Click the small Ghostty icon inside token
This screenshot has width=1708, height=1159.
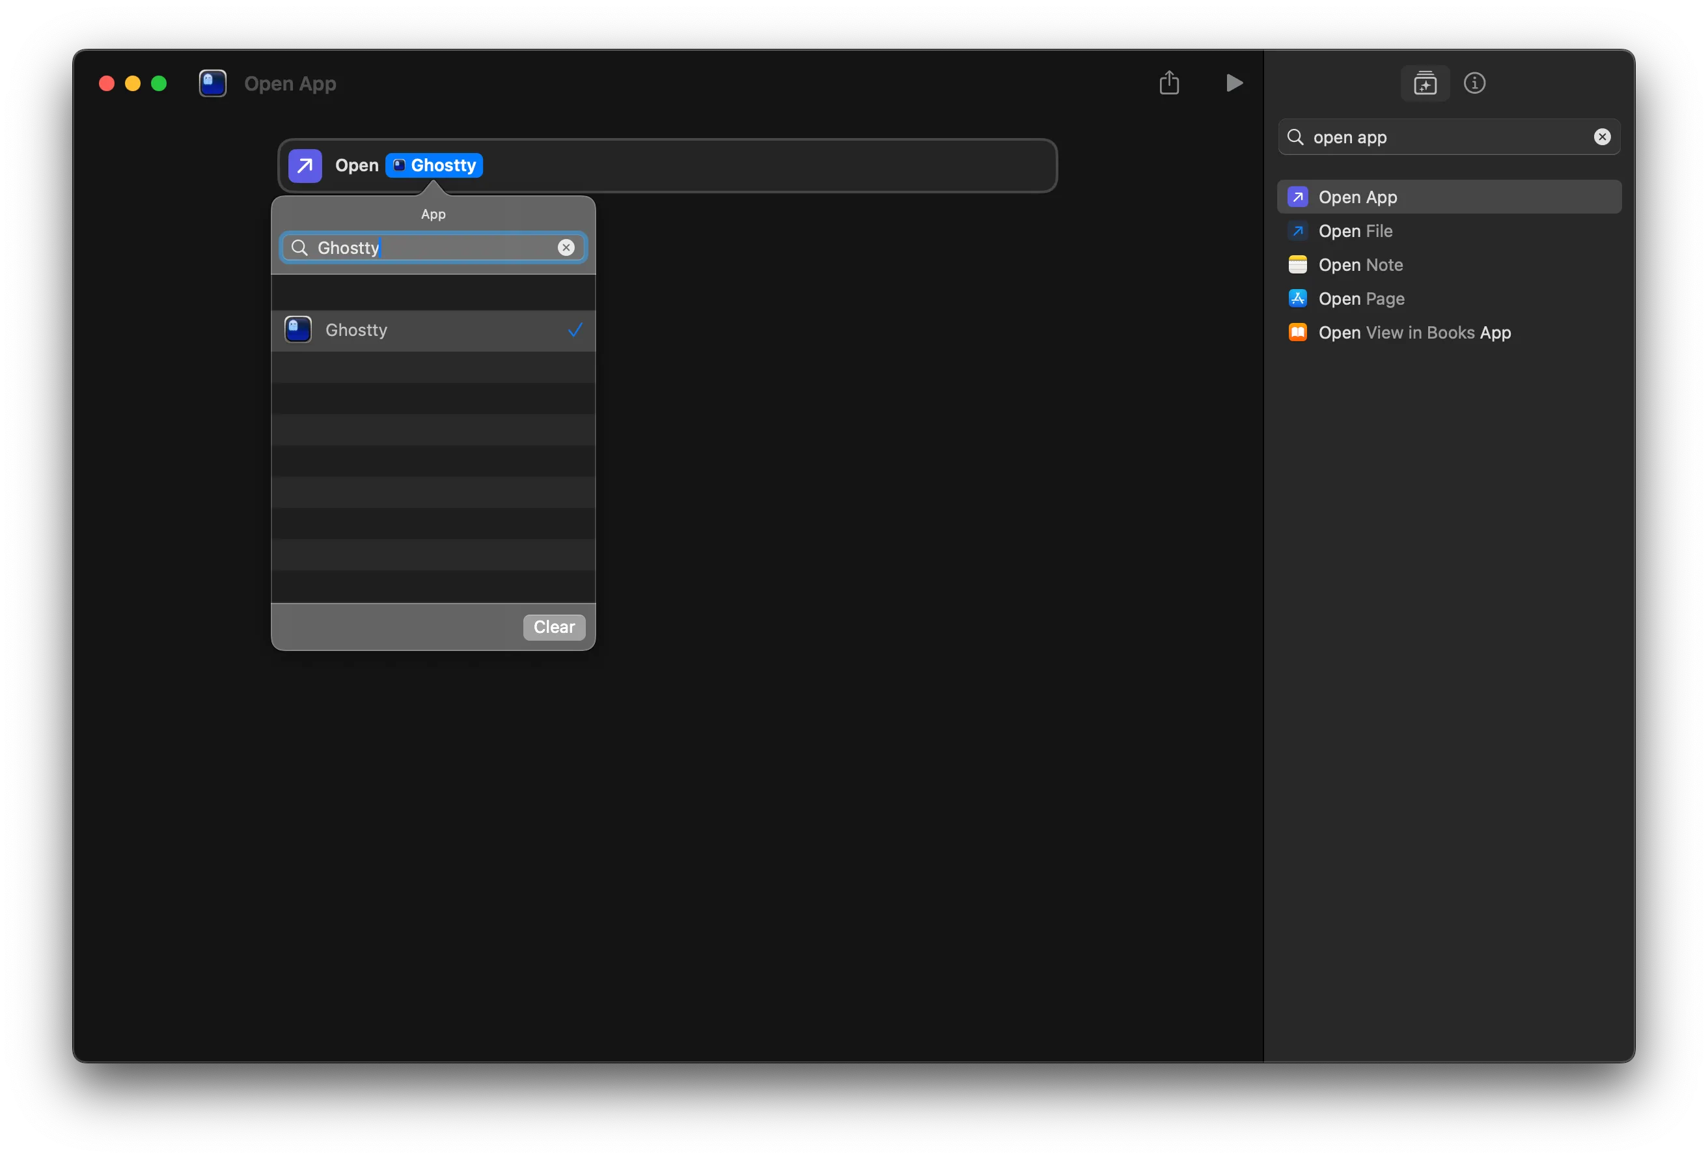pos(399,165)
